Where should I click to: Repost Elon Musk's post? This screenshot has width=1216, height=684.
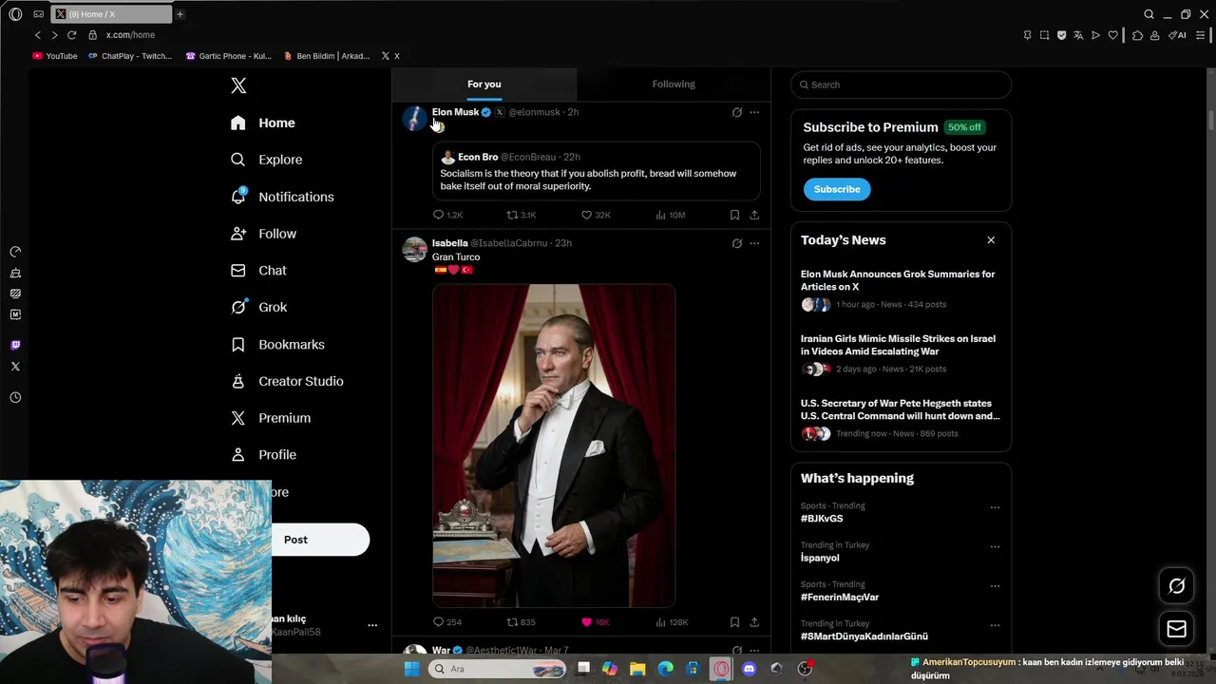click(521, 216)
